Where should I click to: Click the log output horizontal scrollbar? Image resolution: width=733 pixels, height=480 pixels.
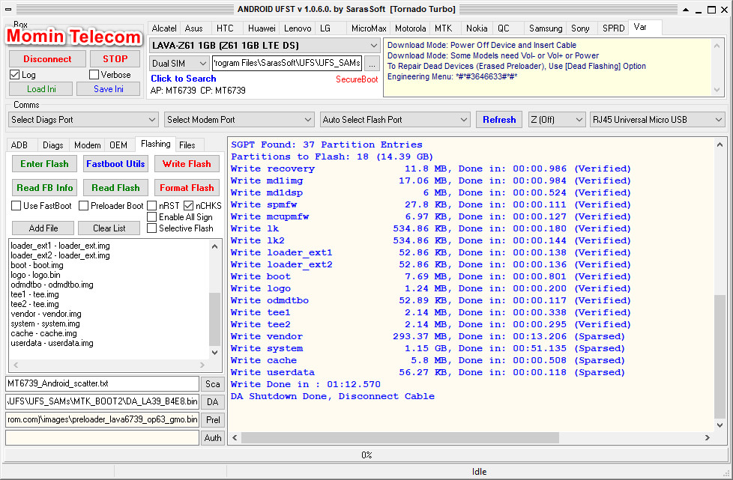click(400, 437)
